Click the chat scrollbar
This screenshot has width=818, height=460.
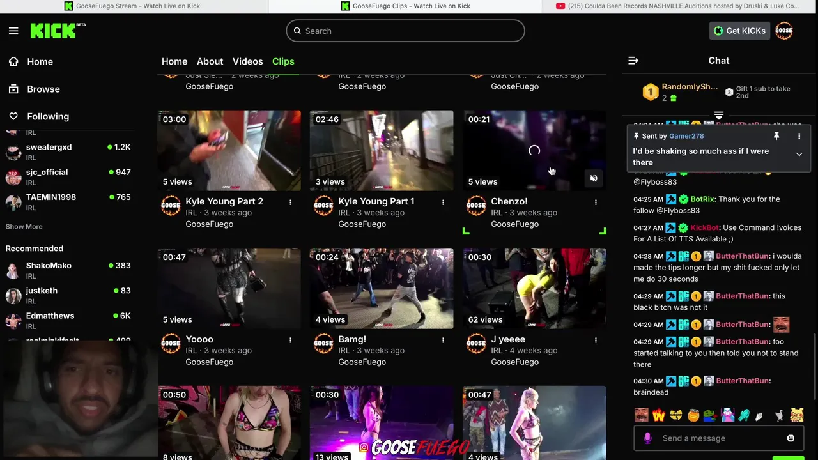815,367
